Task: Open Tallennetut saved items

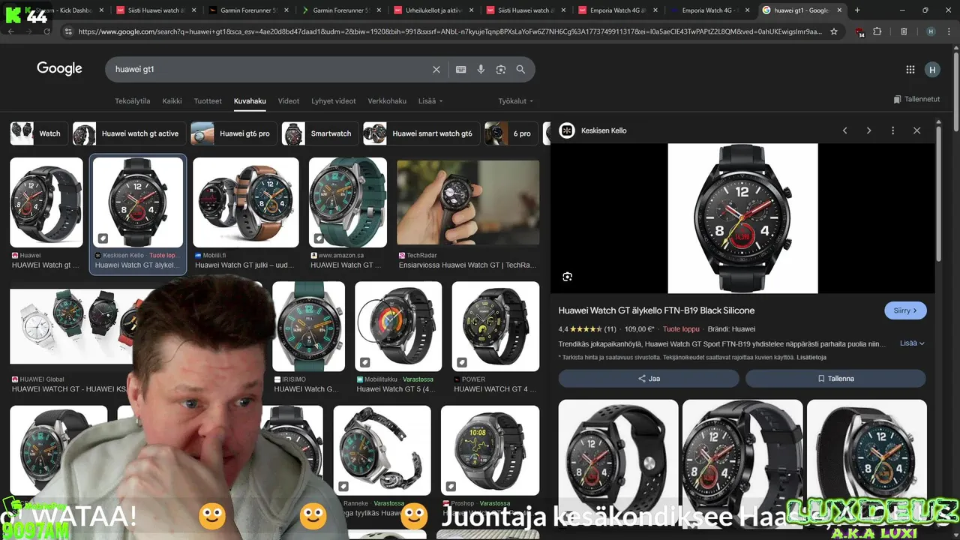Action: coord(916,99)
